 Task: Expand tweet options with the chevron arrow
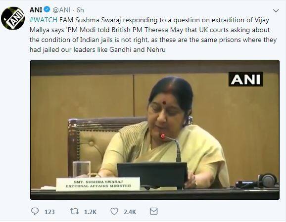[x=276, y=11]
